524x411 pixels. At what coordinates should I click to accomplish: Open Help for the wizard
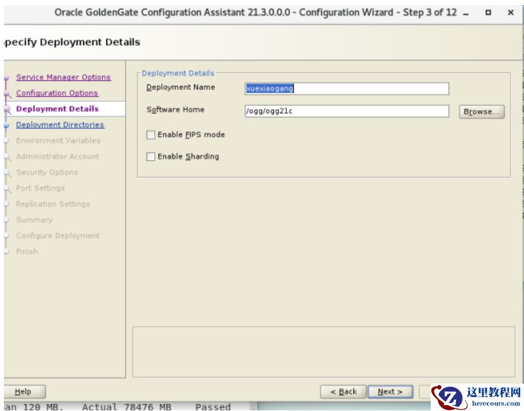click(23, 391)
